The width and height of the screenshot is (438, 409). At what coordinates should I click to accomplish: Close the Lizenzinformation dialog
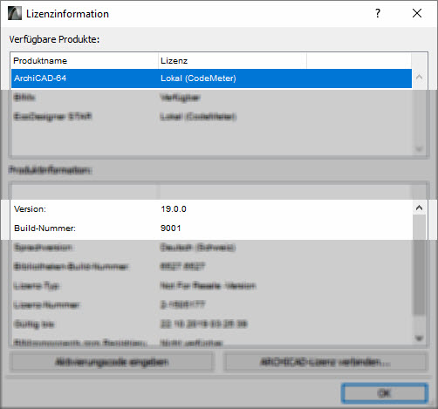click(417, 13)
